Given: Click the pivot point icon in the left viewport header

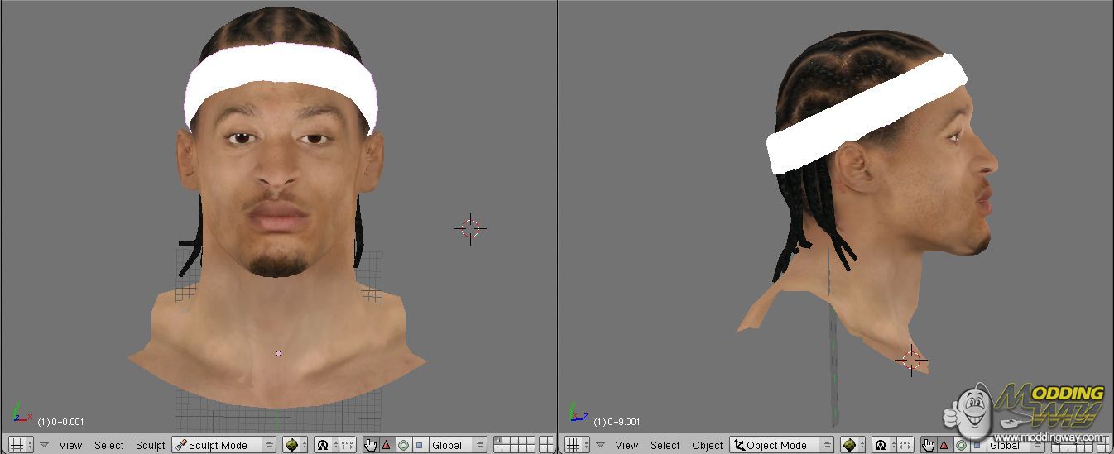Looking at the screenshot, I should tap(324, 445).
